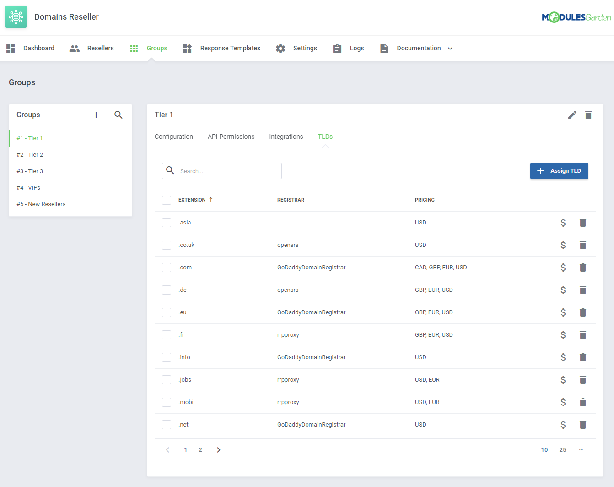Screen dimensions: 614x487
Task: Open the search in the Groups sidebar
Action: point(118,115)
